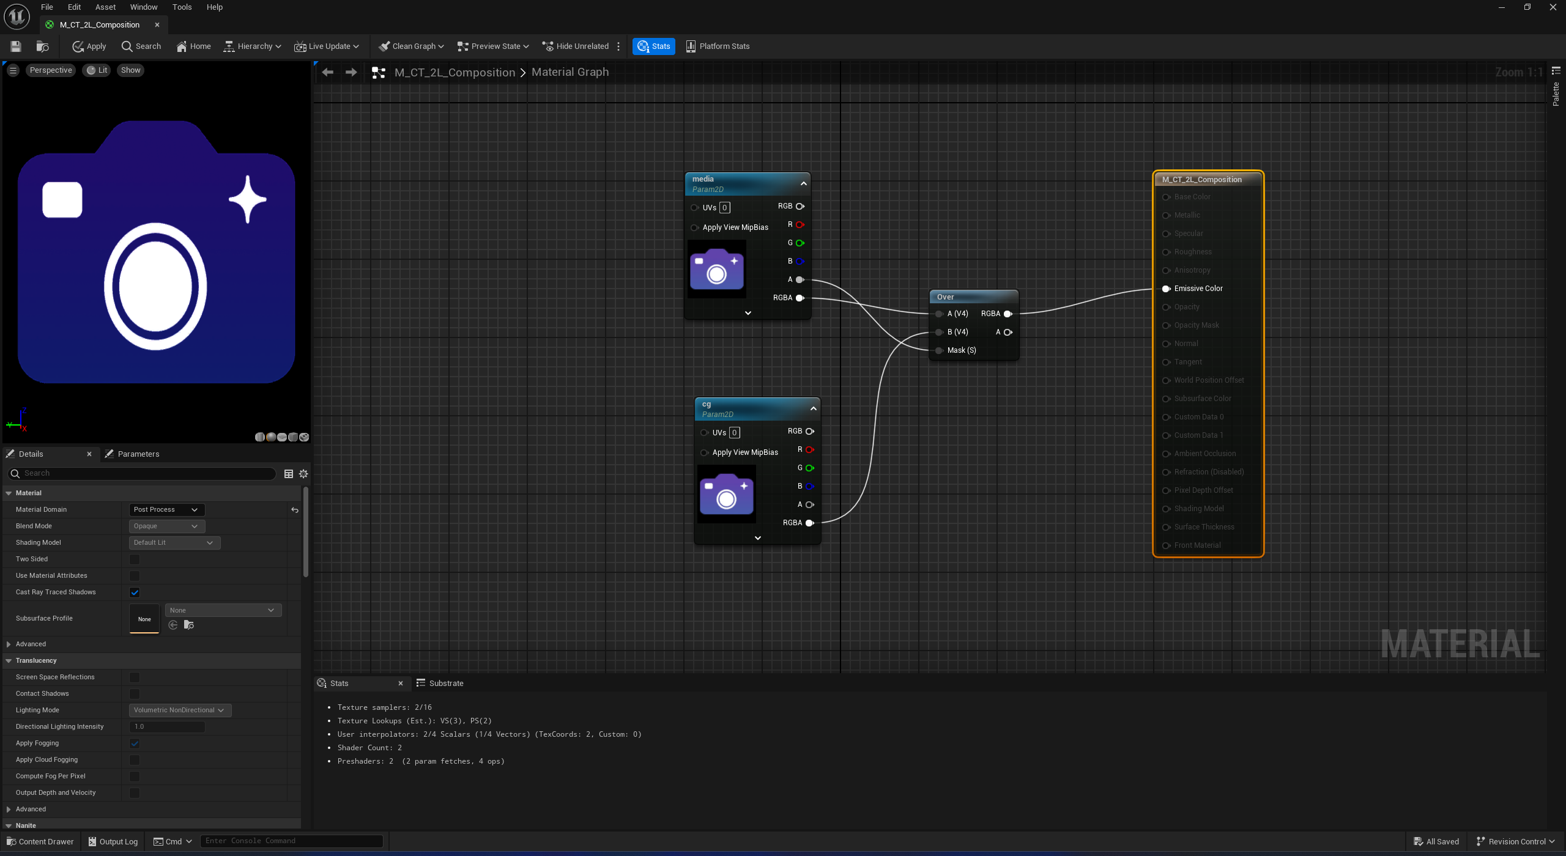Click the Save asset icon
1566x856 pixels.
pos(16,46)
